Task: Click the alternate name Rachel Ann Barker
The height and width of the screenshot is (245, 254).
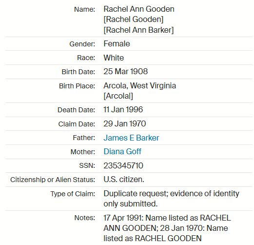Action: coord(138,30)
